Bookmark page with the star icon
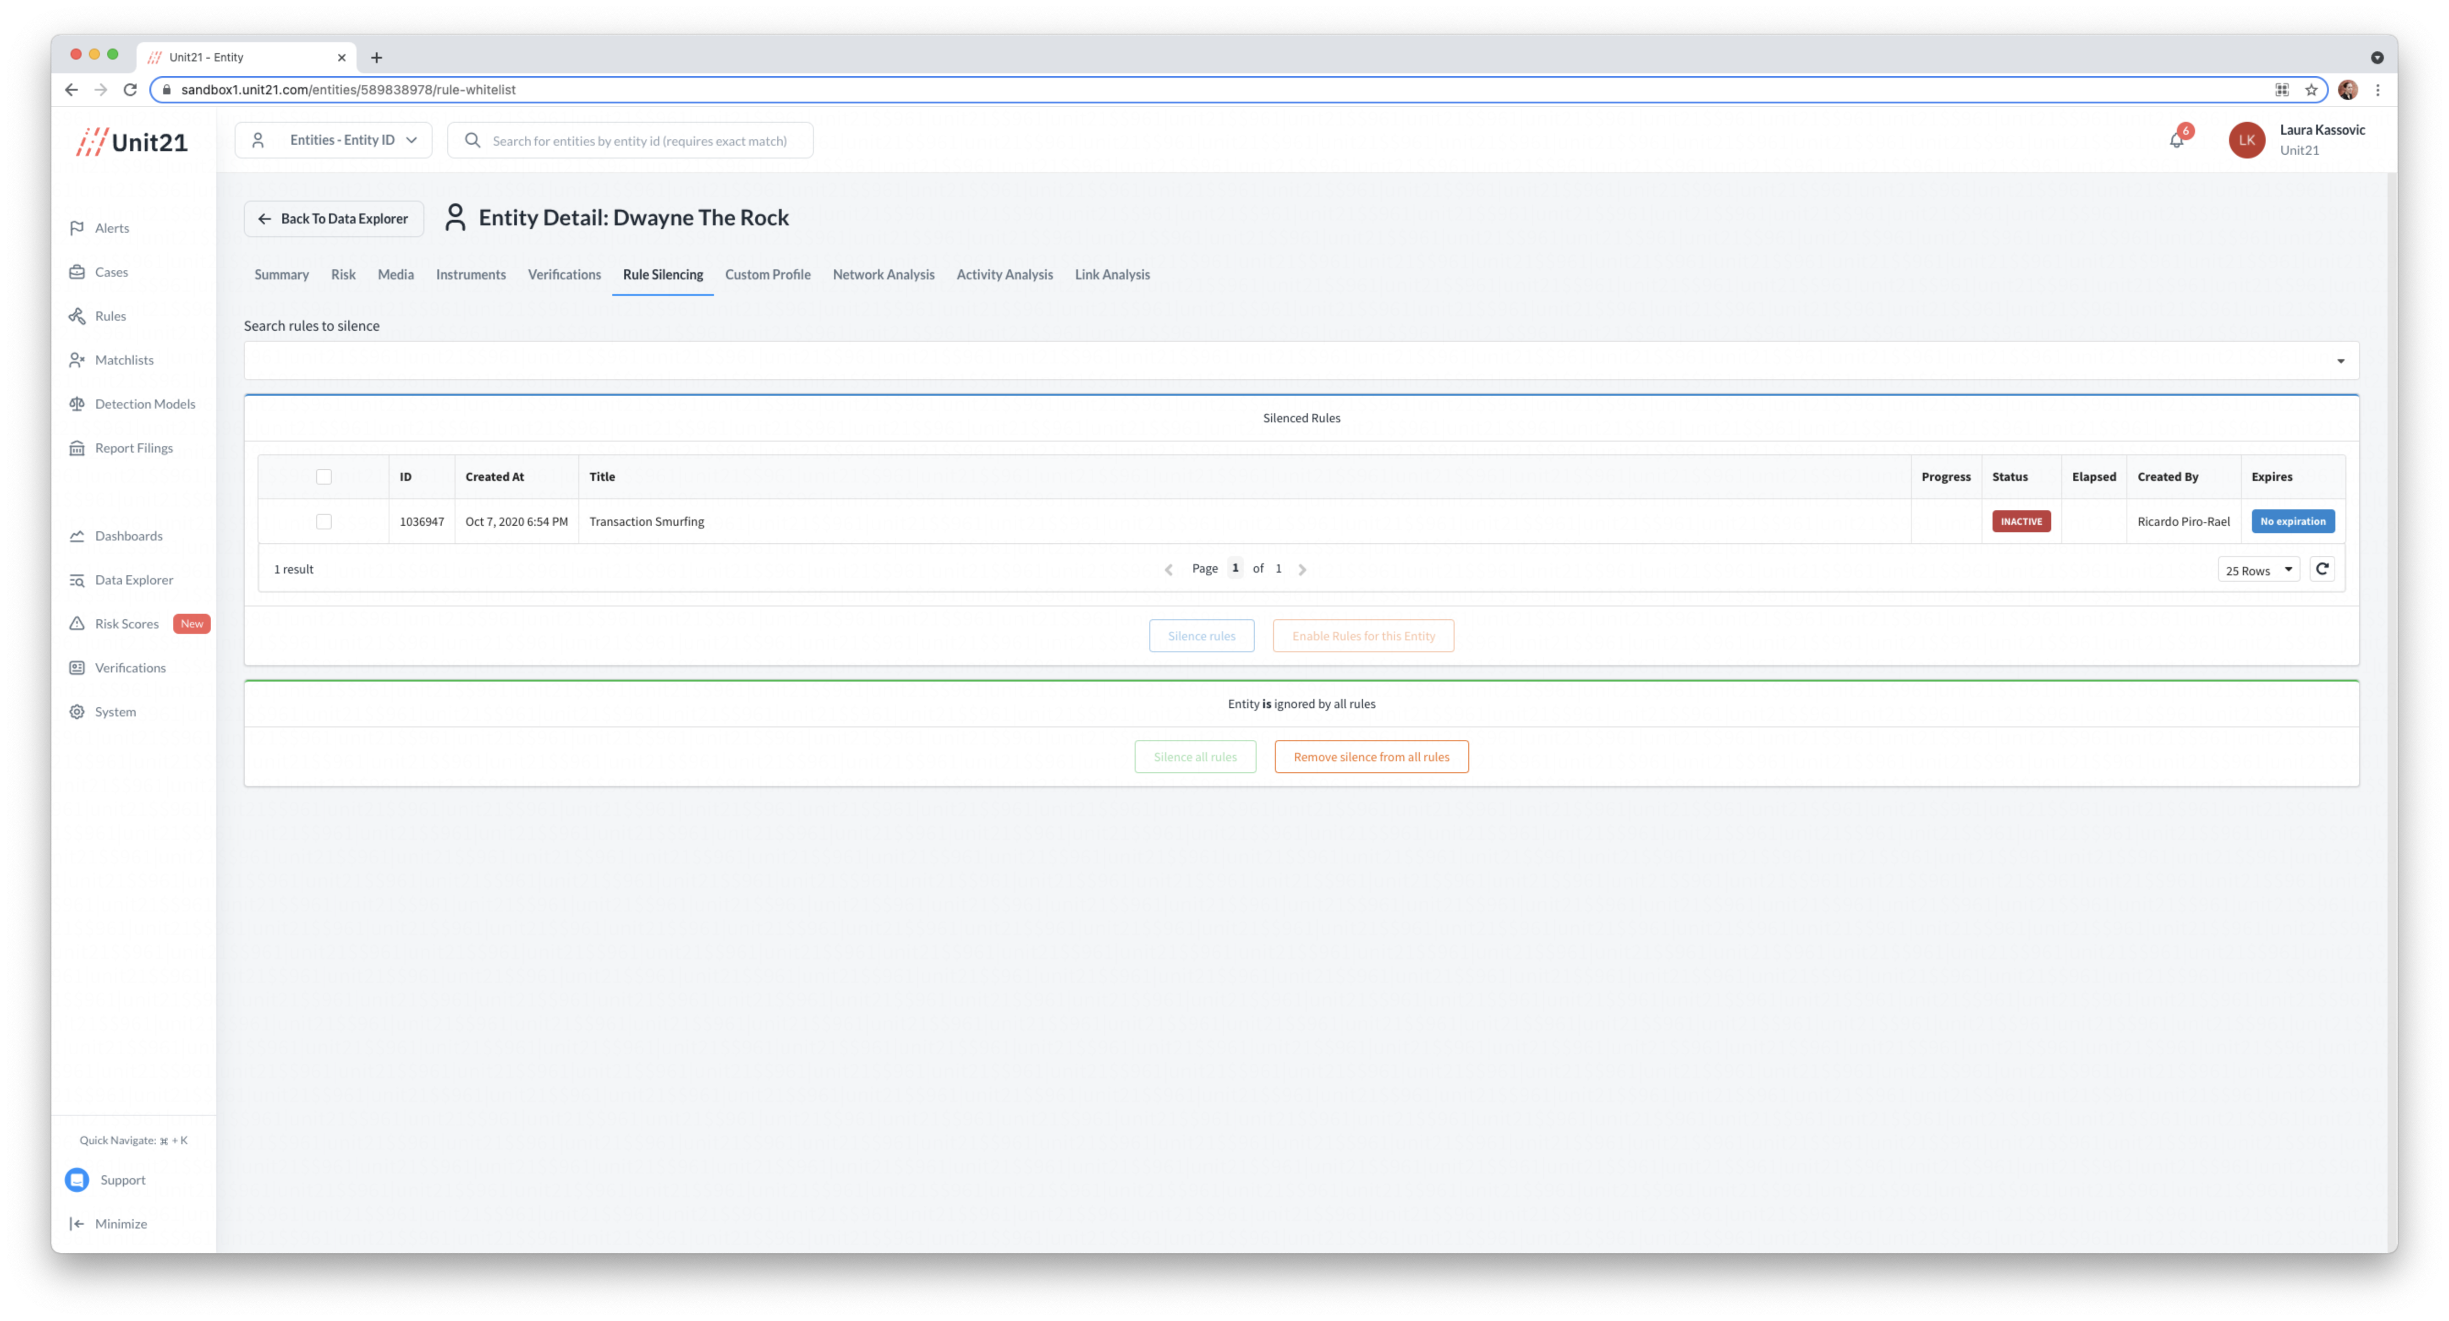Screen dimensions: 2449x1321 (2310, 89)
